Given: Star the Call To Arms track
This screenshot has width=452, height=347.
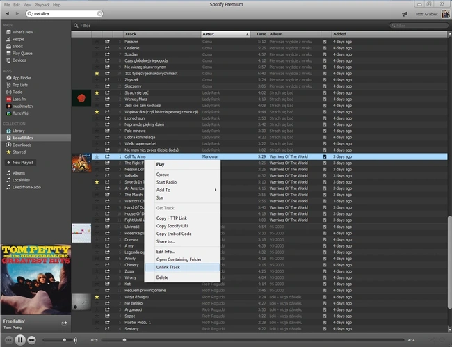Looking at the screenshot, I should [x=97, y=156].
